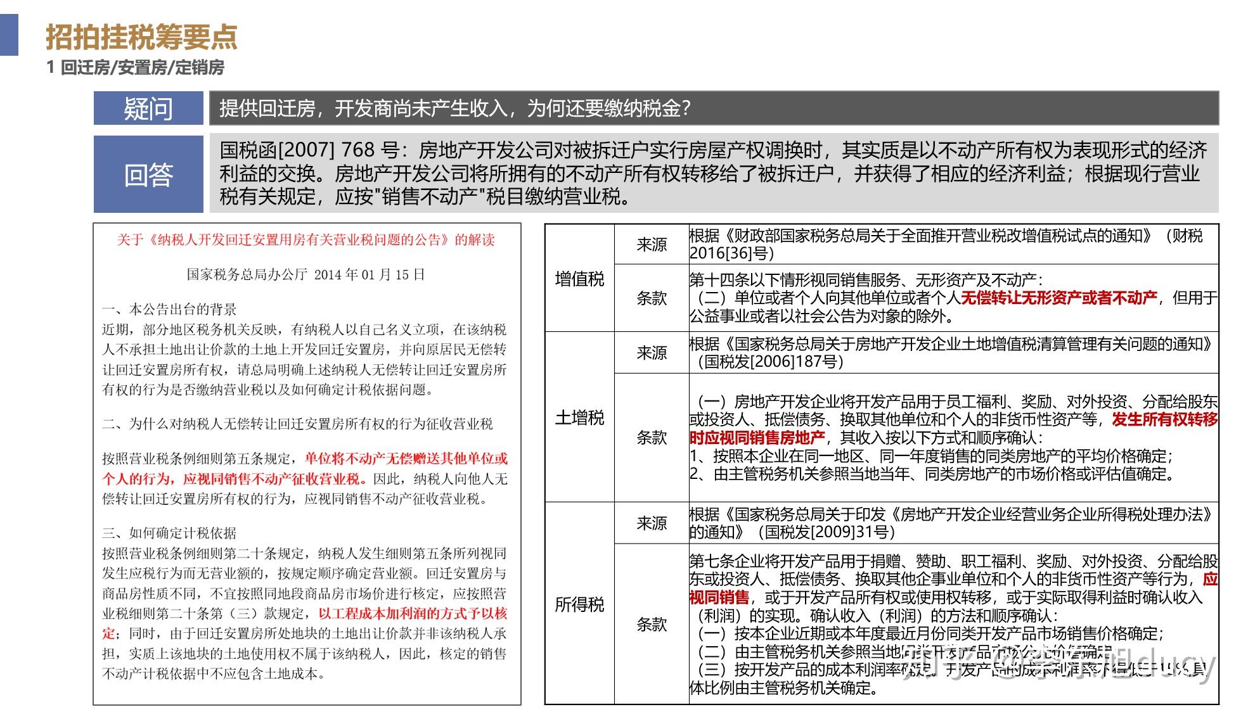Select the line 1、按照本企业在同一地区、同一年度销售的同类房地产的平均价格确定
This screenshot has width=1248, height=719.
pyautogui.click(x=931, y=456)
